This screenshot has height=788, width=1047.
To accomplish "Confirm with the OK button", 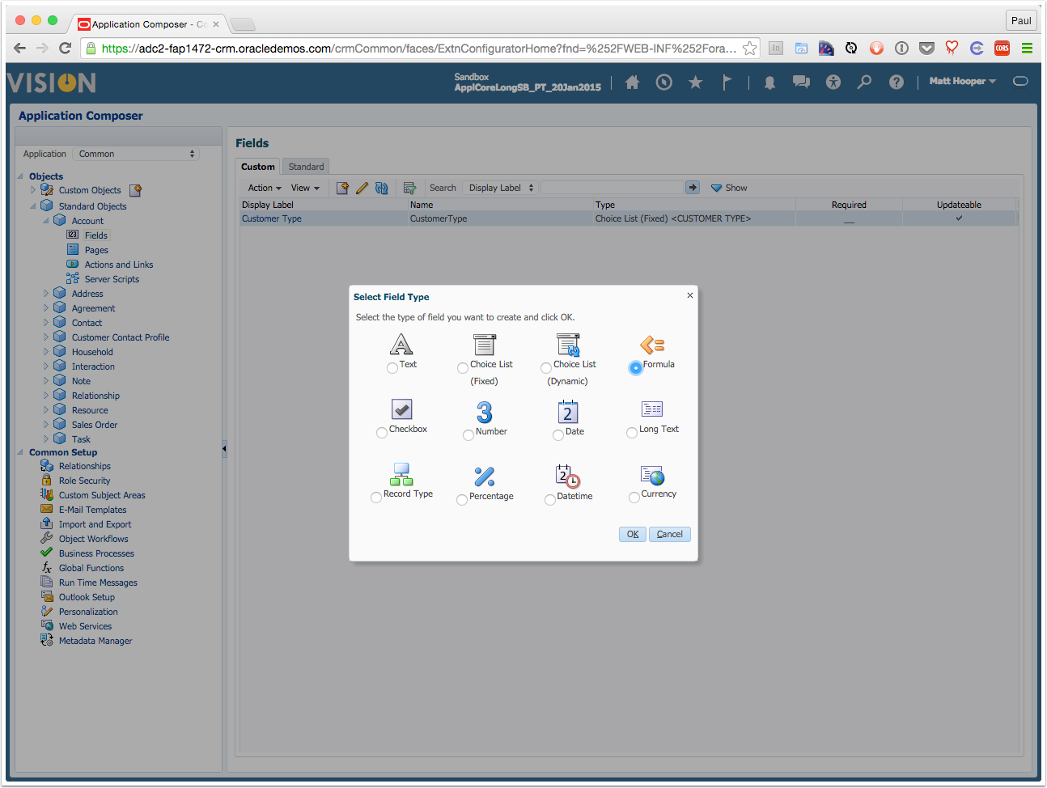I will coord(633,534).
